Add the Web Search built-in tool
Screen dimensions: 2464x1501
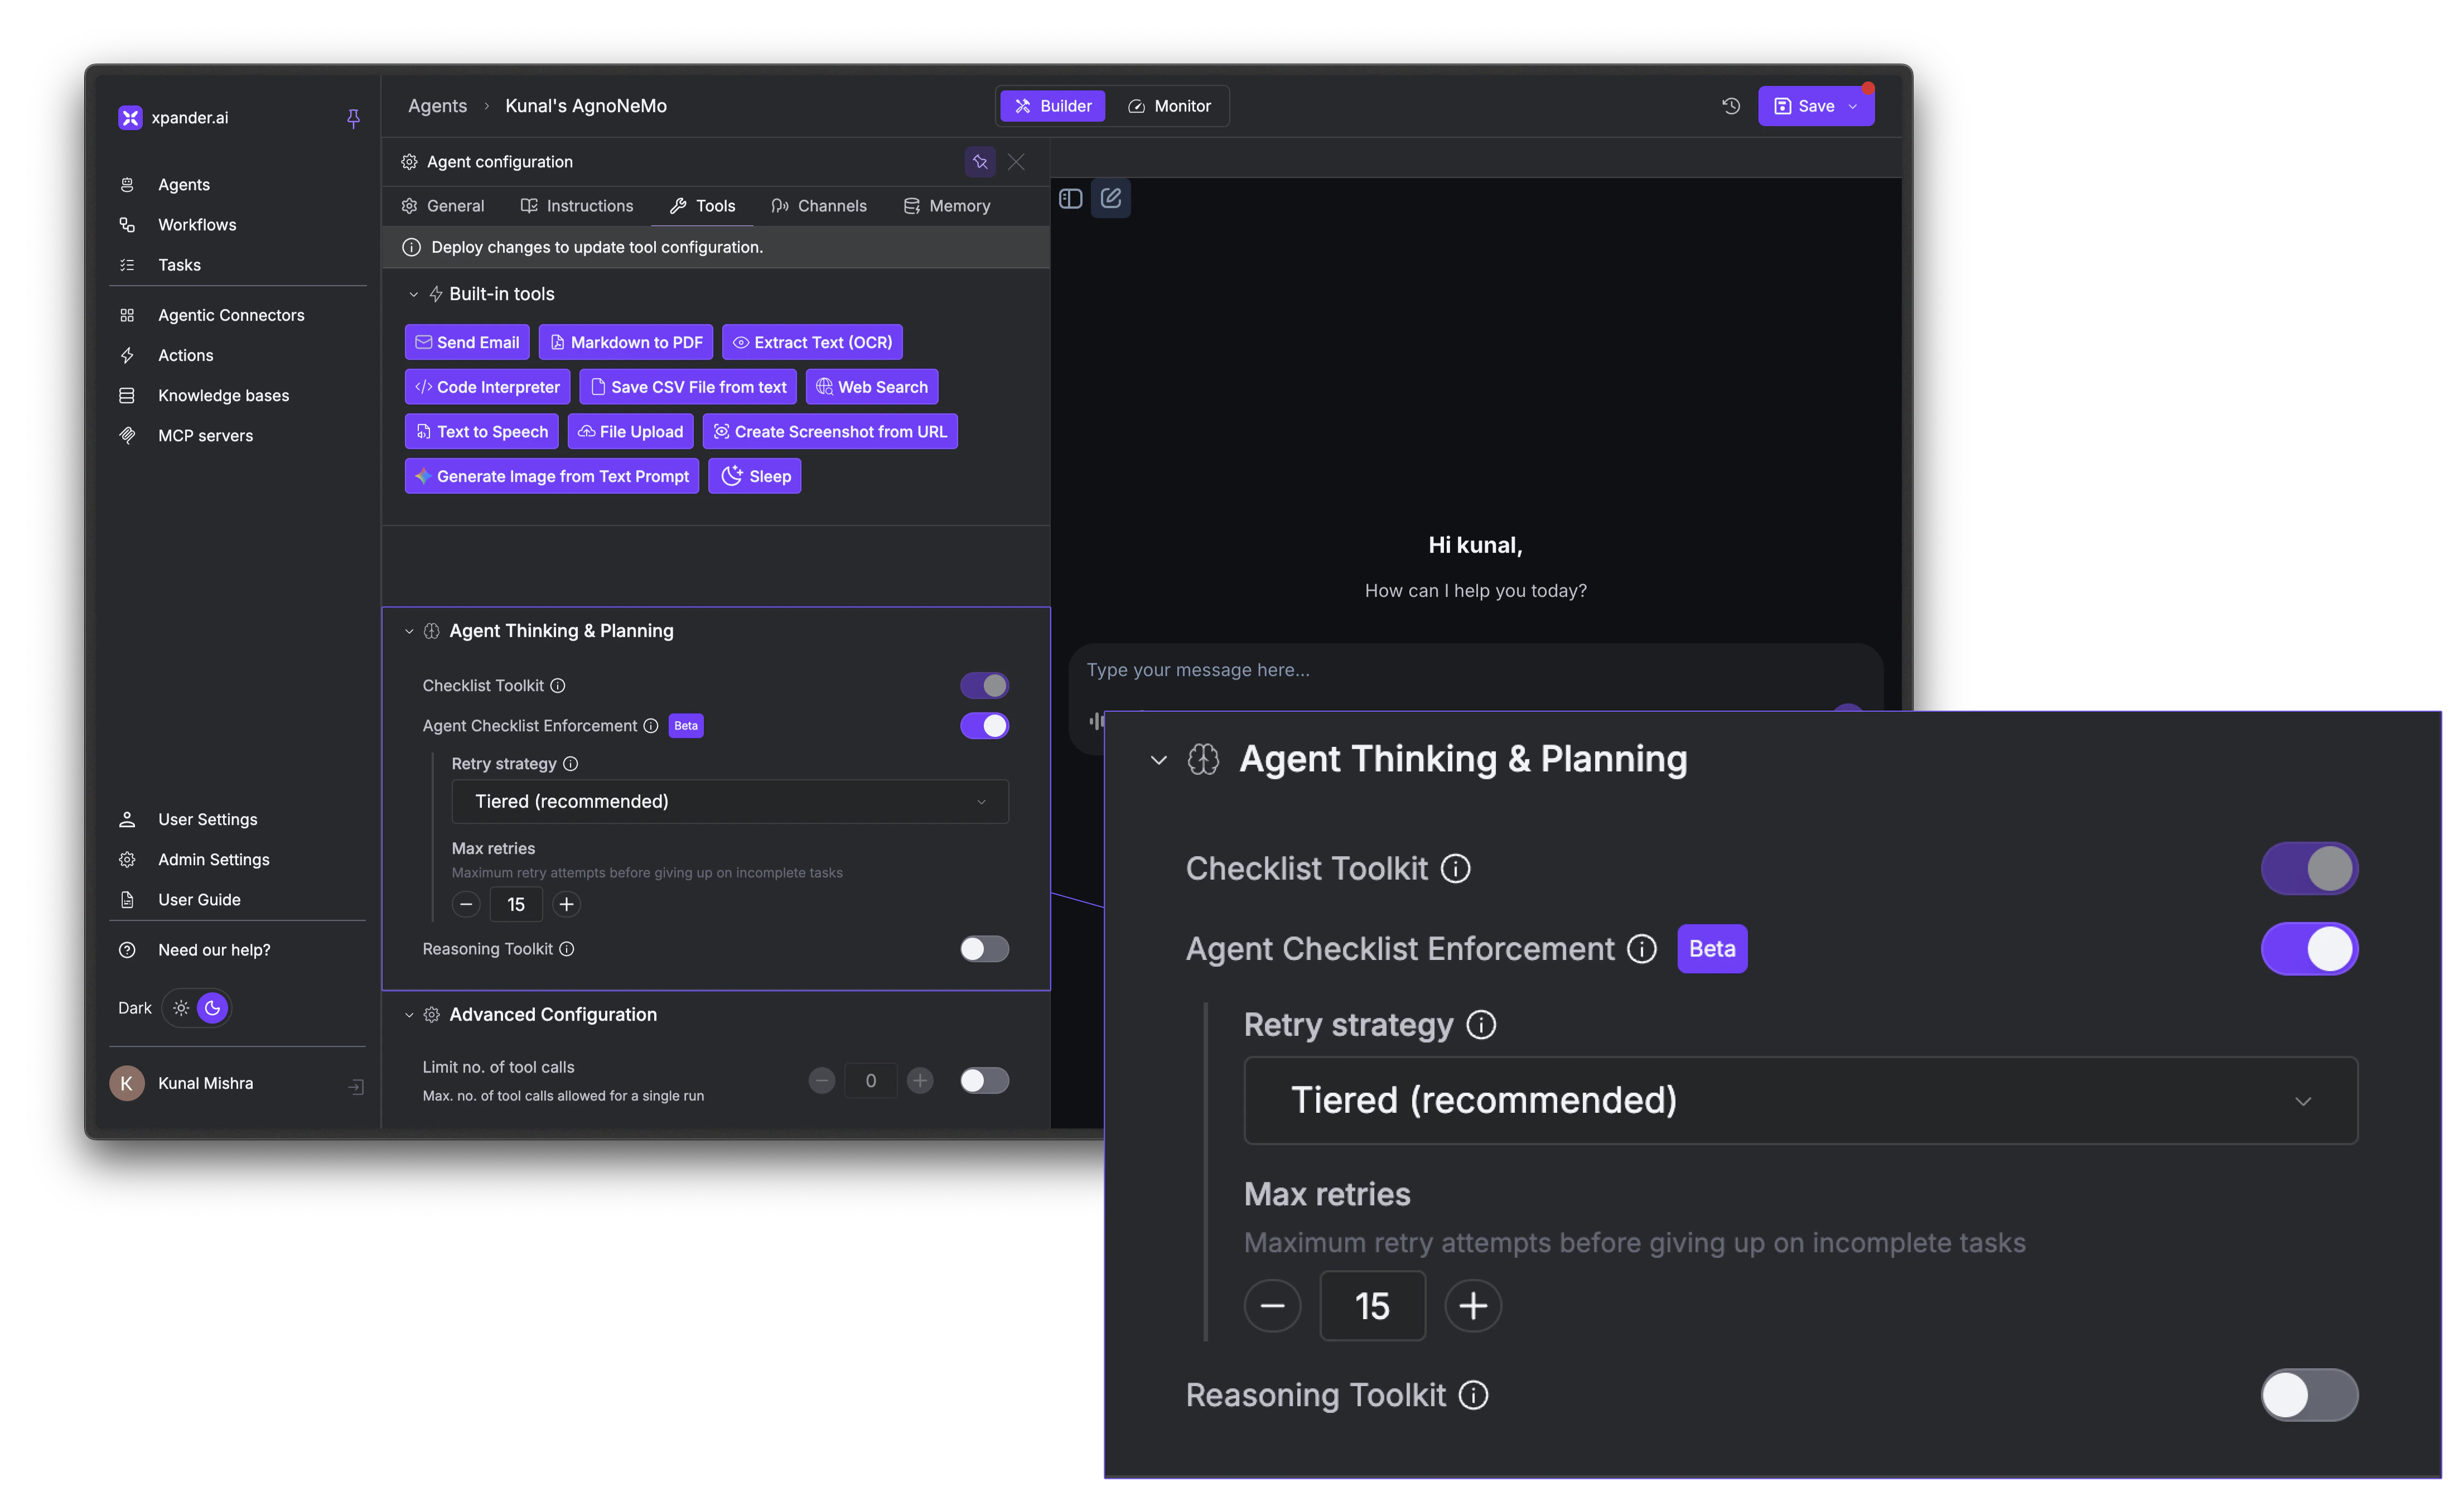click(x=871, y=386)
